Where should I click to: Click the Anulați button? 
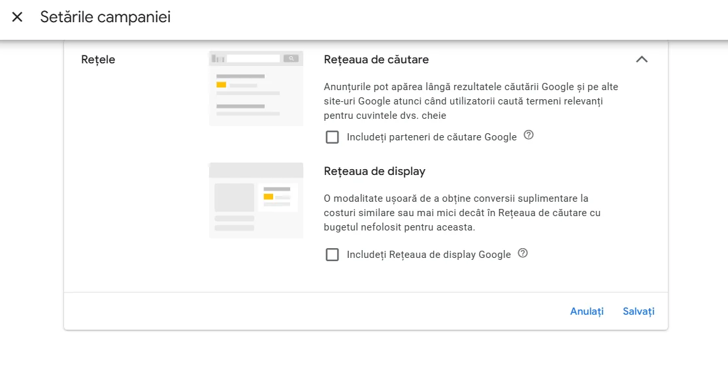[x=587, y=311]
